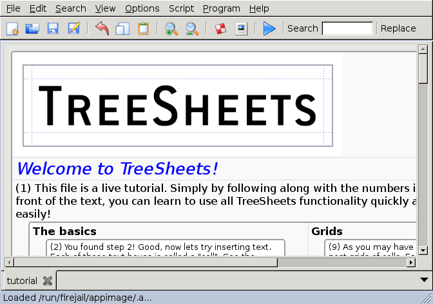Viewport: 433px width, 304px height.
Task: Click the Save As pencil icon
Action: tap(74, 28)
